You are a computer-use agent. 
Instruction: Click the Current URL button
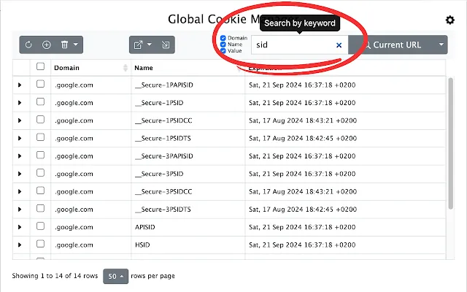click(x=392, y=45)
